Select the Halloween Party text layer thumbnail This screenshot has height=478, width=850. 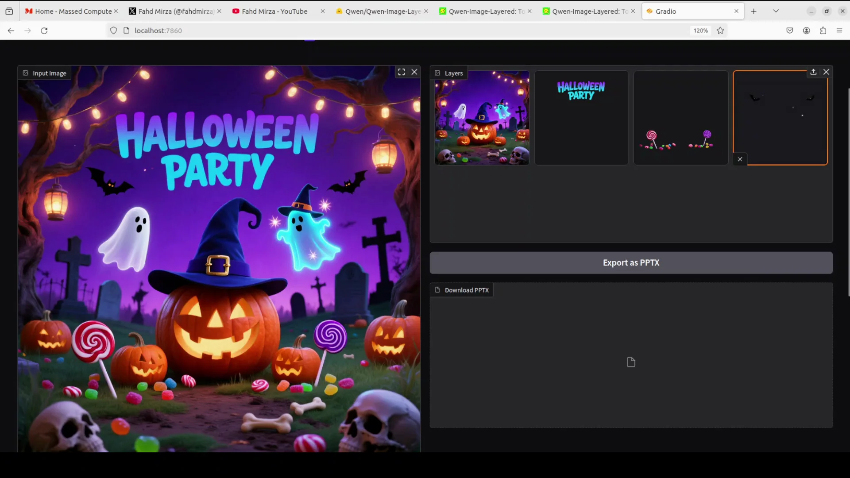coord(581,118)
